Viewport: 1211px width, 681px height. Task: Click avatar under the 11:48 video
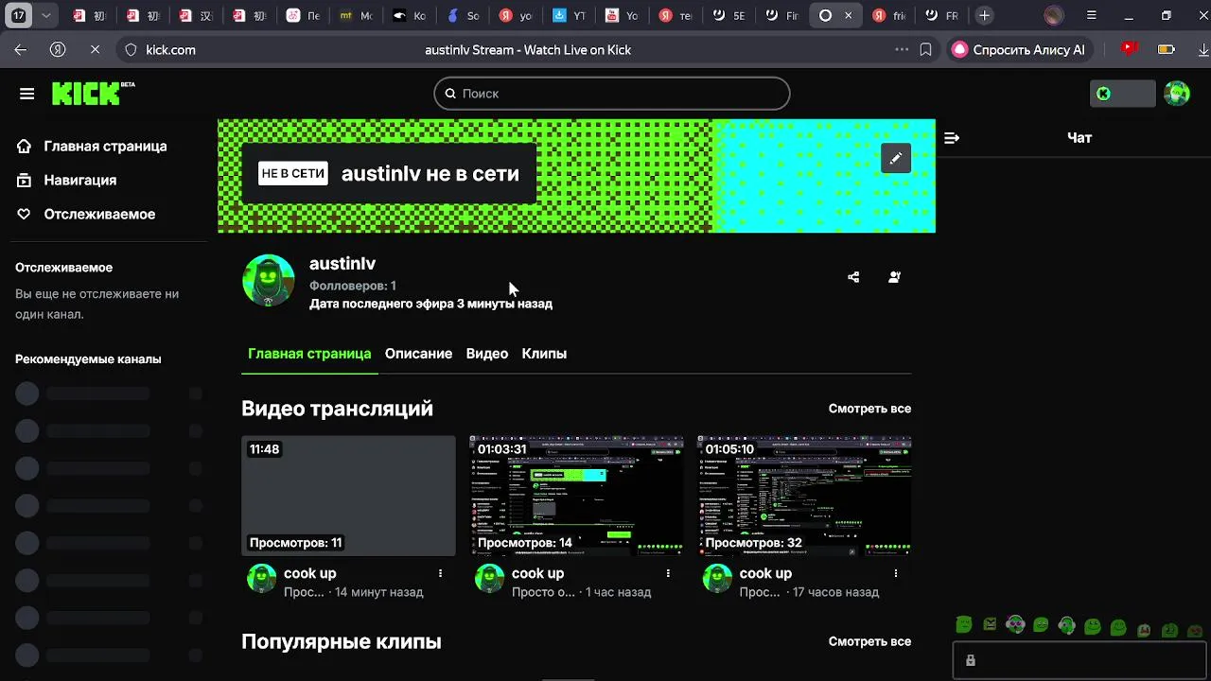(x=261, y=579)
